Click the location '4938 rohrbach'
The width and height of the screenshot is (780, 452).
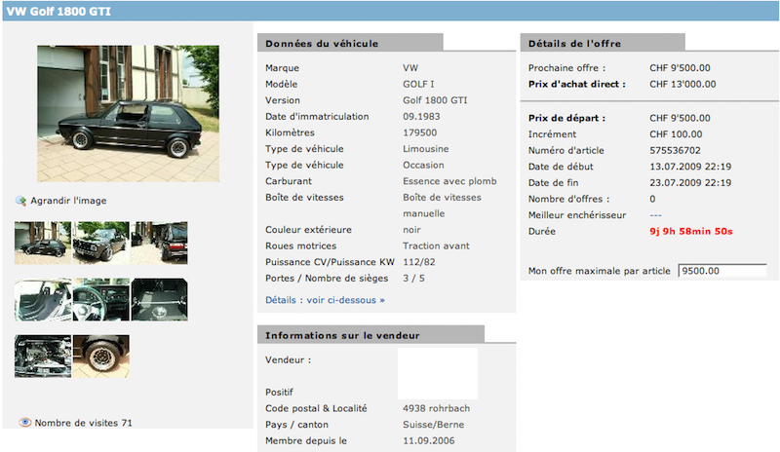pos(436,408)
